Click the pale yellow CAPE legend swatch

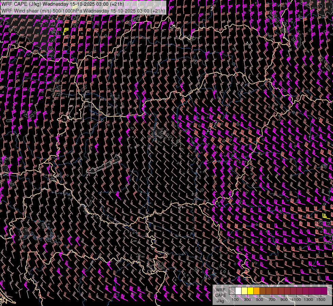coord(245,291)
